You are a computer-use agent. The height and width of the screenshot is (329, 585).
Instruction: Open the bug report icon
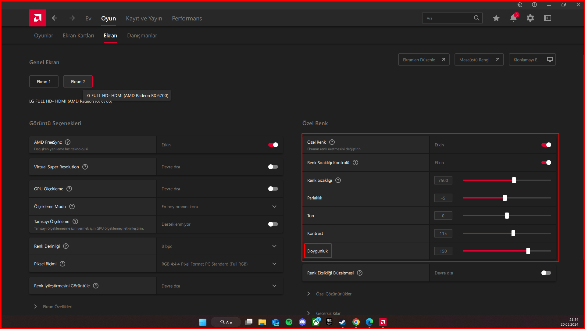click(x=520, y=5)
